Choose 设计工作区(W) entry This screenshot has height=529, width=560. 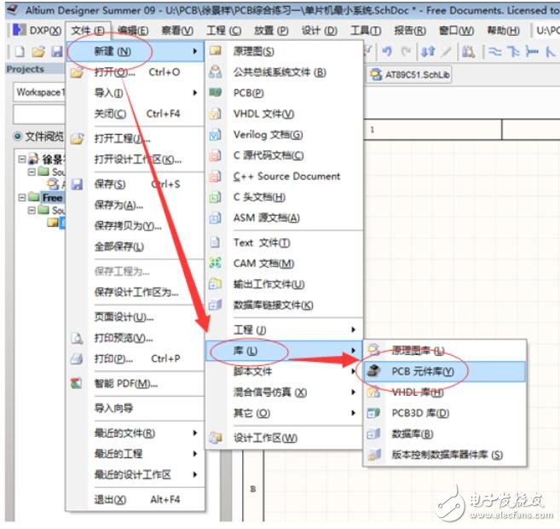pyautogui.click(x=285, y=438)
